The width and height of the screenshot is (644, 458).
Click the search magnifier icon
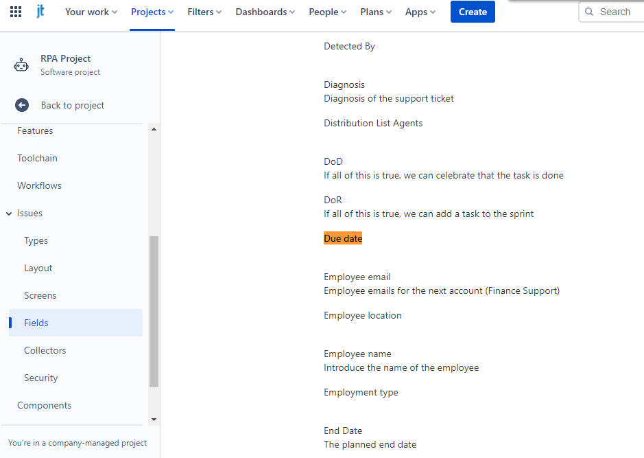tap(589, 12)
